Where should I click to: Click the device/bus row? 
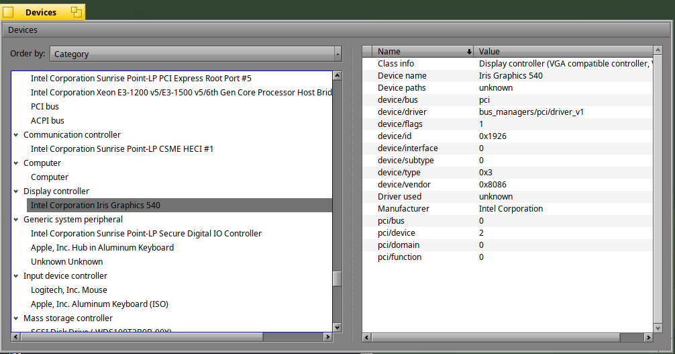pyautogui.click(x=507, y=99)
